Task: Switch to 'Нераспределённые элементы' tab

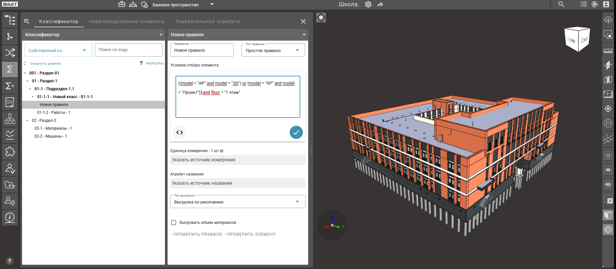Action: coord(126,21)
